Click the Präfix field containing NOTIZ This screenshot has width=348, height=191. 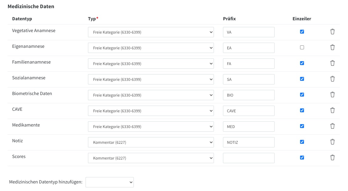tap(248, 142)
